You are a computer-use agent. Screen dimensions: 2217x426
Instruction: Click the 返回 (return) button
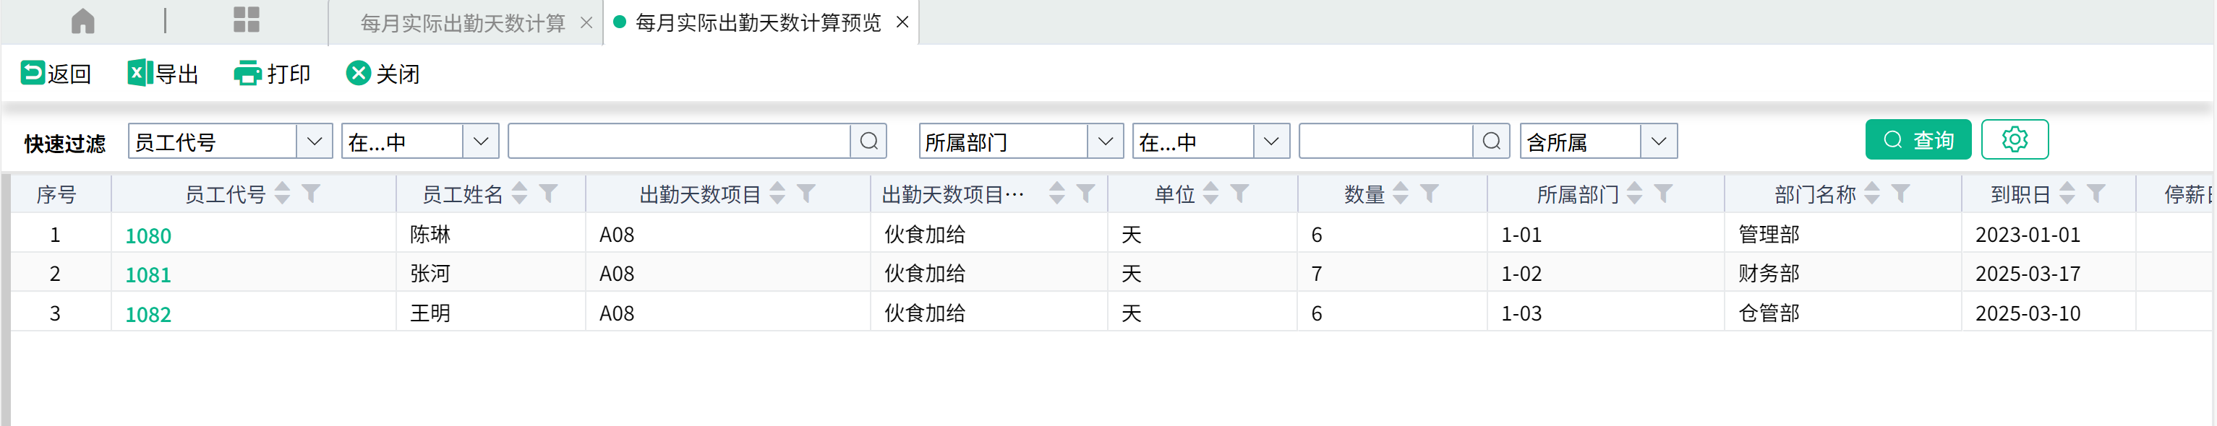pyautogui.click(x=56, y=74)
